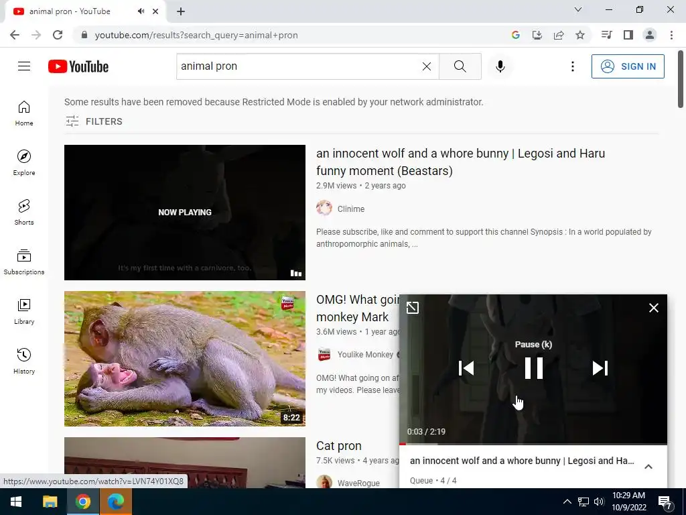Click Chrome icon on taskbar
Viewport: 686px width, 515px height.
[x=82, y=502]
